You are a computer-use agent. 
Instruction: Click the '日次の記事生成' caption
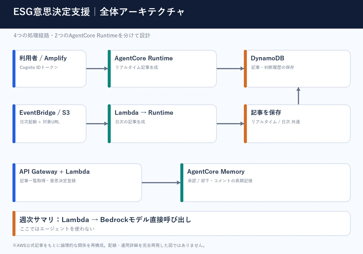(130, 122)
